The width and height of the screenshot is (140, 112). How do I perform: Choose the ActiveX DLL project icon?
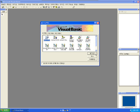tap(63, 38)
